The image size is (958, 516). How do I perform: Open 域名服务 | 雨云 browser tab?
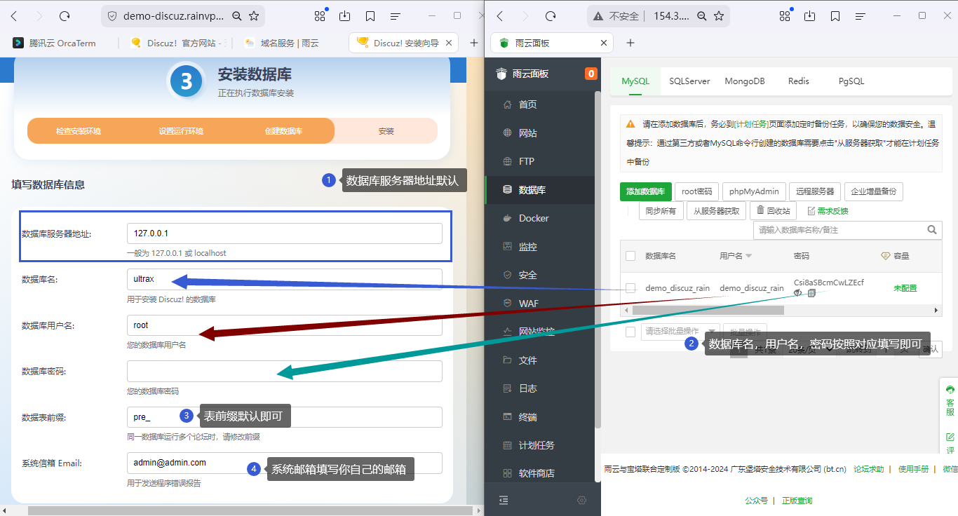tap(288, 43)
